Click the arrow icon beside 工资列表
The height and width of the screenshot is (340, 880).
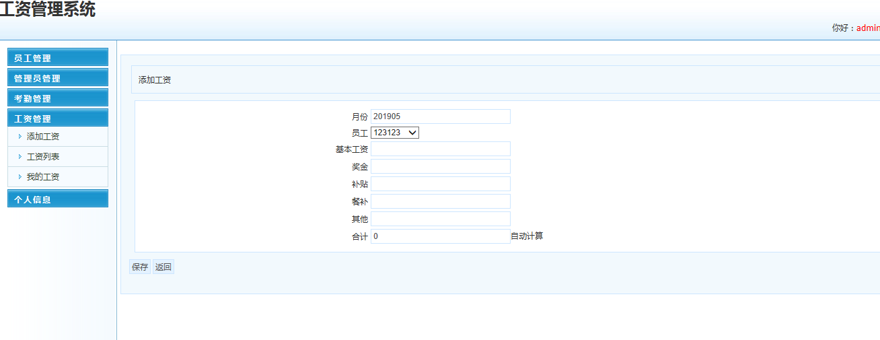(20, 157)
